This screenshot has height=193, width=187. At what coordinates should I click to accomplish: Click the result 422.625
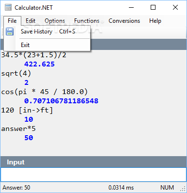pyautogui.click(x=39, y=64)
